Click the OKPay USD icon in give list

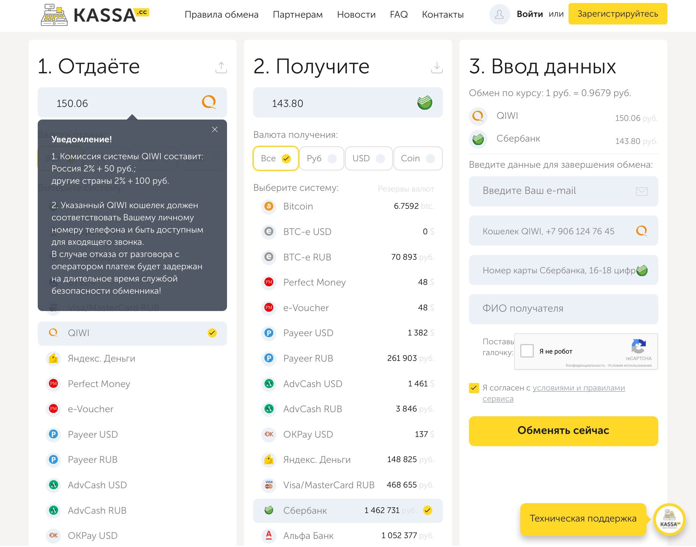click(x=53, y=535)
